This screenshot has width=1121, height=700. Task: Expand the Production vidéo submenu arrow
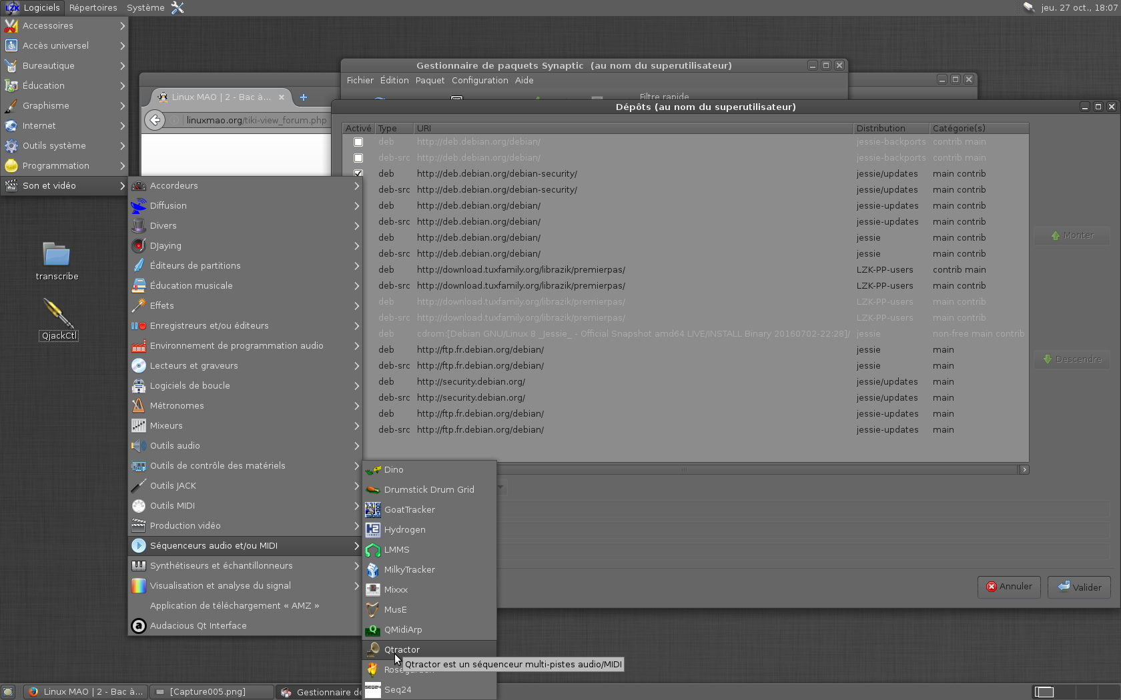pyautogui.click(x=356, y=525)
